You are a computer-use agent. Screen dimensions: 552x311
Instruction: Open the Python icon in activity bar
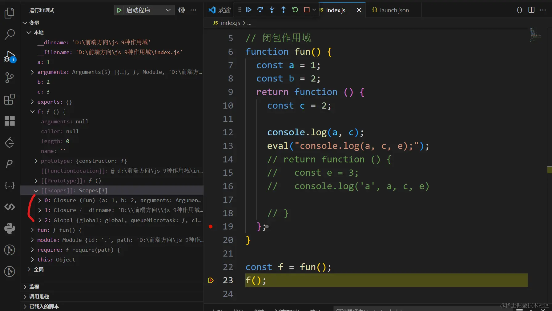10,228
